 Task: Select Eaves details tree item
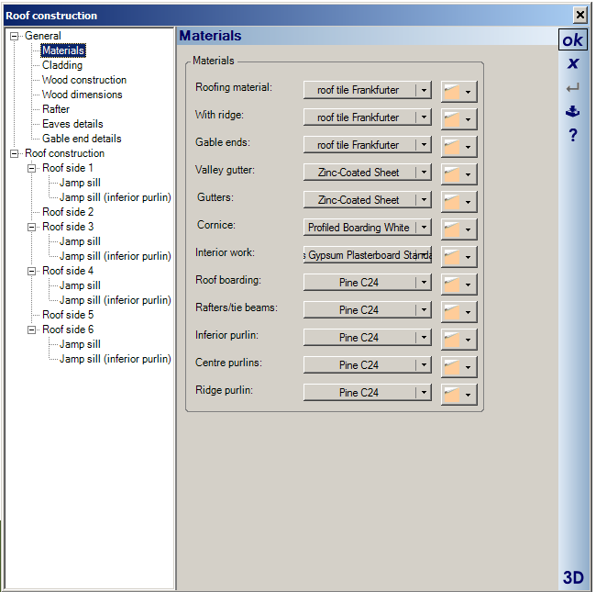coord(72,124)
